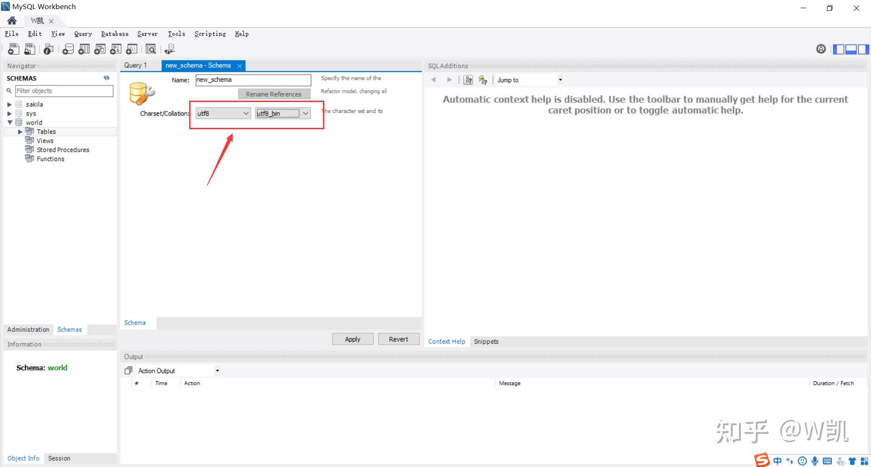Create a new table via toolbar
Viewport: 871px width, 467px height.
(x=84, y=49)
